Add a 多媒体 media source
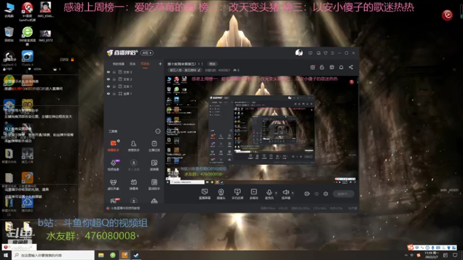Viewport: 463px width, 260px height. coord(253,194)
